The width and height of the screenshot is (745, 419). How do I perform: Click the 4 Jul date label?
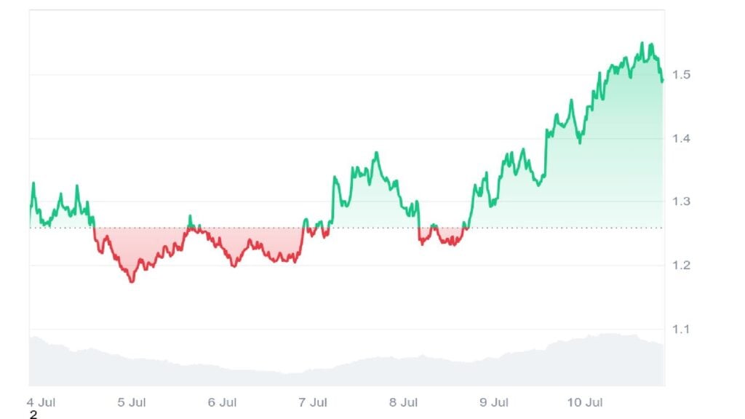41,402
